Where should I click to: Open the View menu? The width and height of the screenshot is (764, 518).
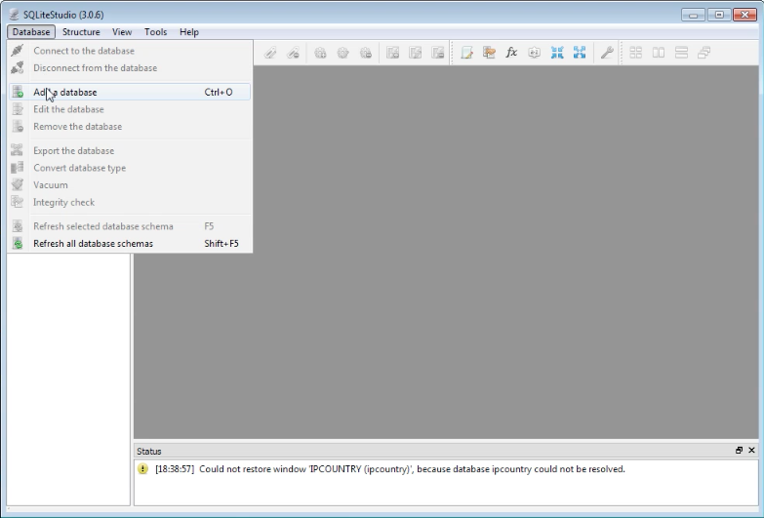pyautogui.click(x=122, y=31)
